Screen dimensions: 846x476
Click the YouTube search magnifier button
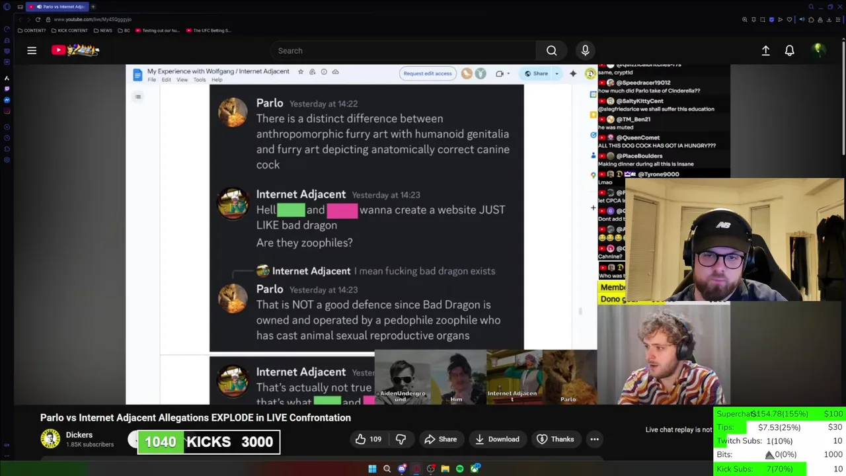coord(551,50)
